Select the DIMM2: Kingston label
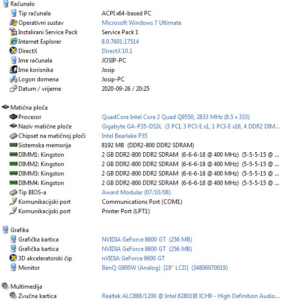This screenshot has height=305, width=297. [41, 164]
